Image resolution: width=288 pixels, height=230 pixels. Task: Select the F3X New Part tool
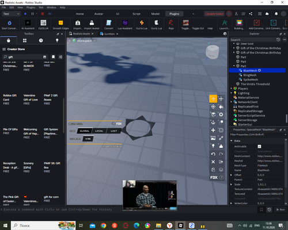[x=213, y=130]
